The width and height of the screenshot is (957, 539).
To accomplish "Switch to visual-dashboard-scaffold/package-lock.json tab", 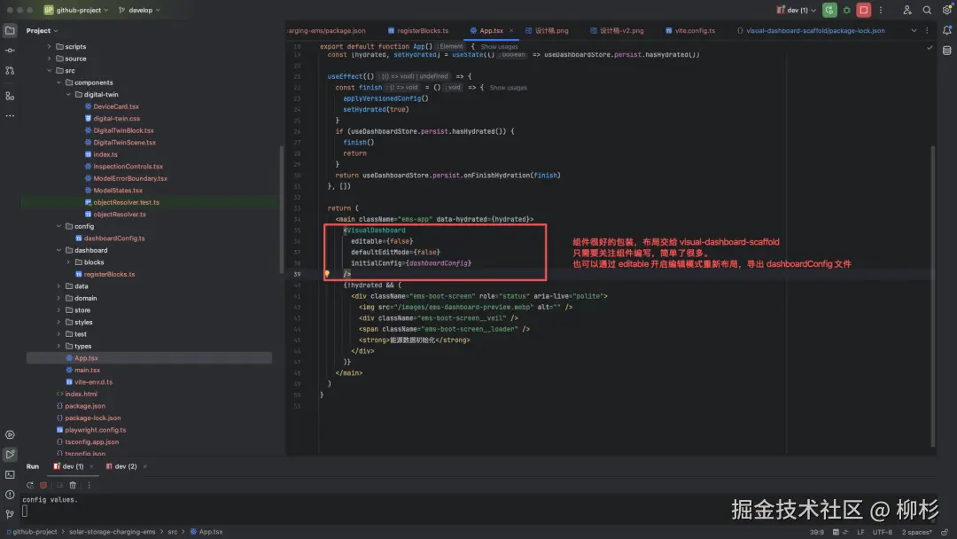I will pyautogui.click(x=811, y=30).
